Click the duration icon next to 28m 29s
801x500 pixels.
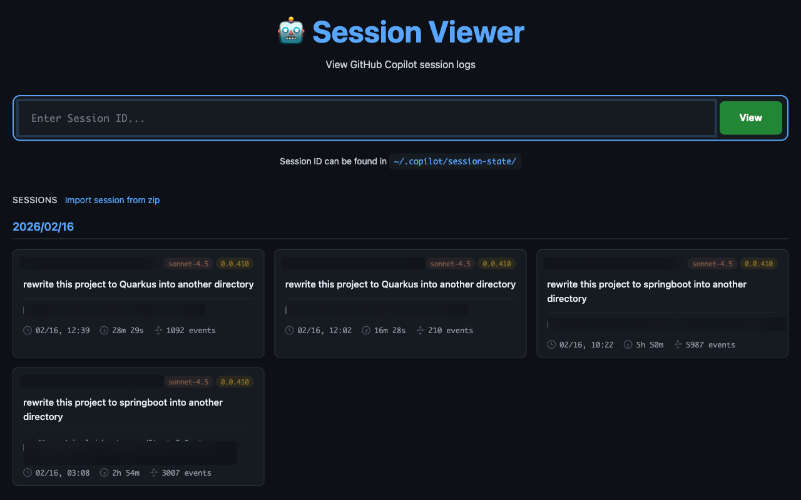point(105,330)
